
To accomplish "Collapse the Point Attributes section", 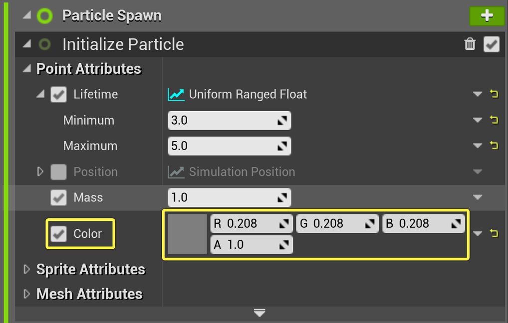I will coord(26,69).
